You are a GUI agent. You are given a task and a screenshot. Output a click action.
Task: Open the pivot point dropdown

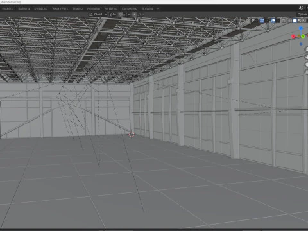pyautogui.click(x=113, y=15)
